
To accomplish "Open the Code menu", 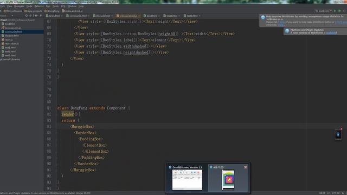I will coord(29,6).
